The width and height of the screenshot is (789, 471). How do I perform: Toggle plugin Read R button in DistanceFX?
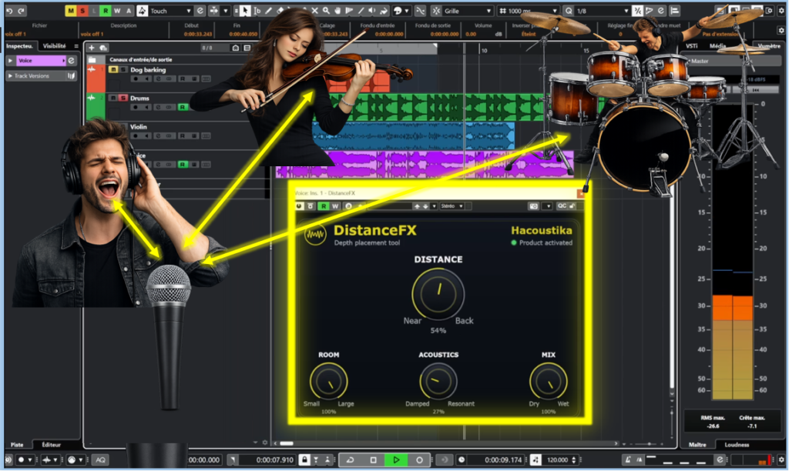coord(324,206)
